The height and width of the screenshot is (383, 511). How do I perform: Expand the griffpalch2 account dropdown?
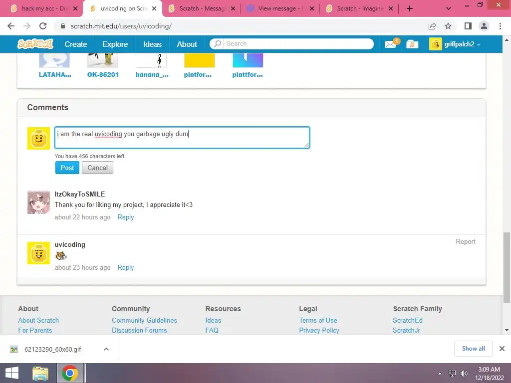[x=479, y=44]
